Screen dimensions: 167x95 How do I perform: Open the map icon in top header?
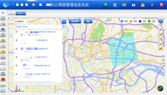124,5
